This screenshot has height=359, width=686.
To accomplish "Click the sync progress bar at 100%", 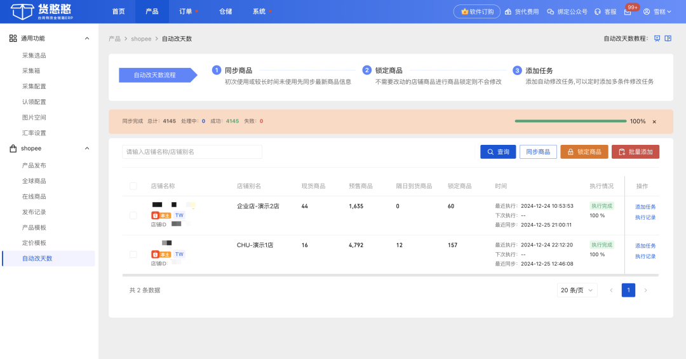I will click(x=570, y=121).
